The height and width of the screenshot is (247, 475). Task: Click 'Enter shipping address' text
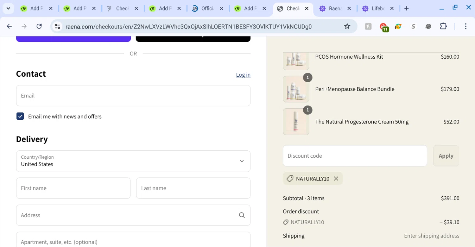(x=432, y=236)
